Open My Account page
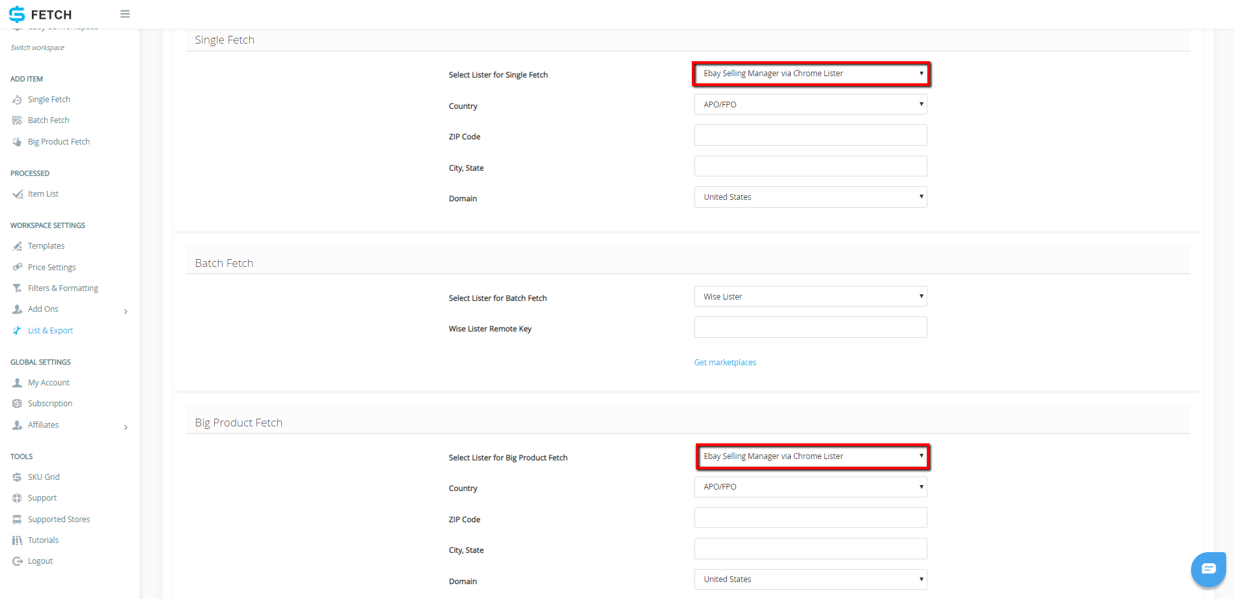Viewport: 1234px width, 599px height. click(49, 383)
